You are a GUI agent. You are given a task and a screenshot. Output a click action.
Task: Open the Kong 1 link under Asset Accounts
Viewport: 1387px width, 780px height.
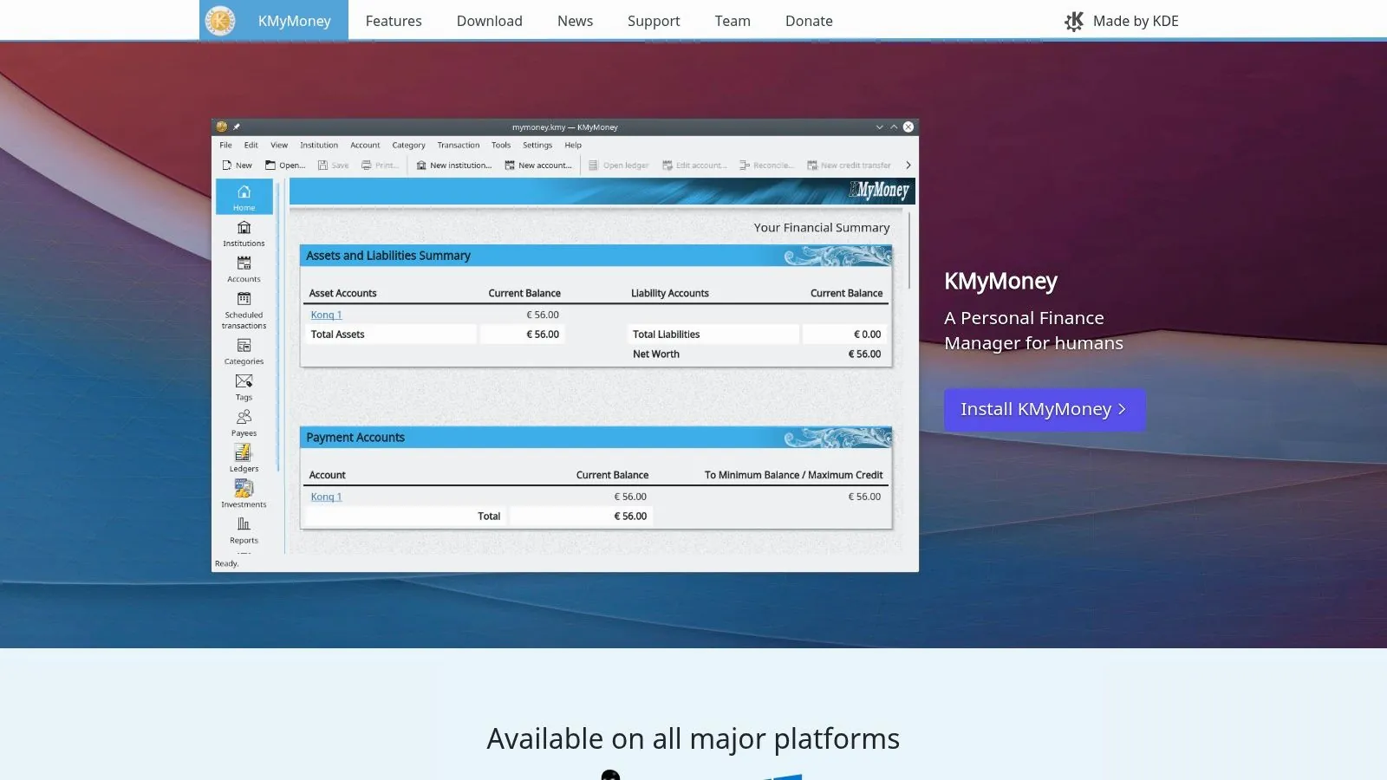tap(326, 315)
